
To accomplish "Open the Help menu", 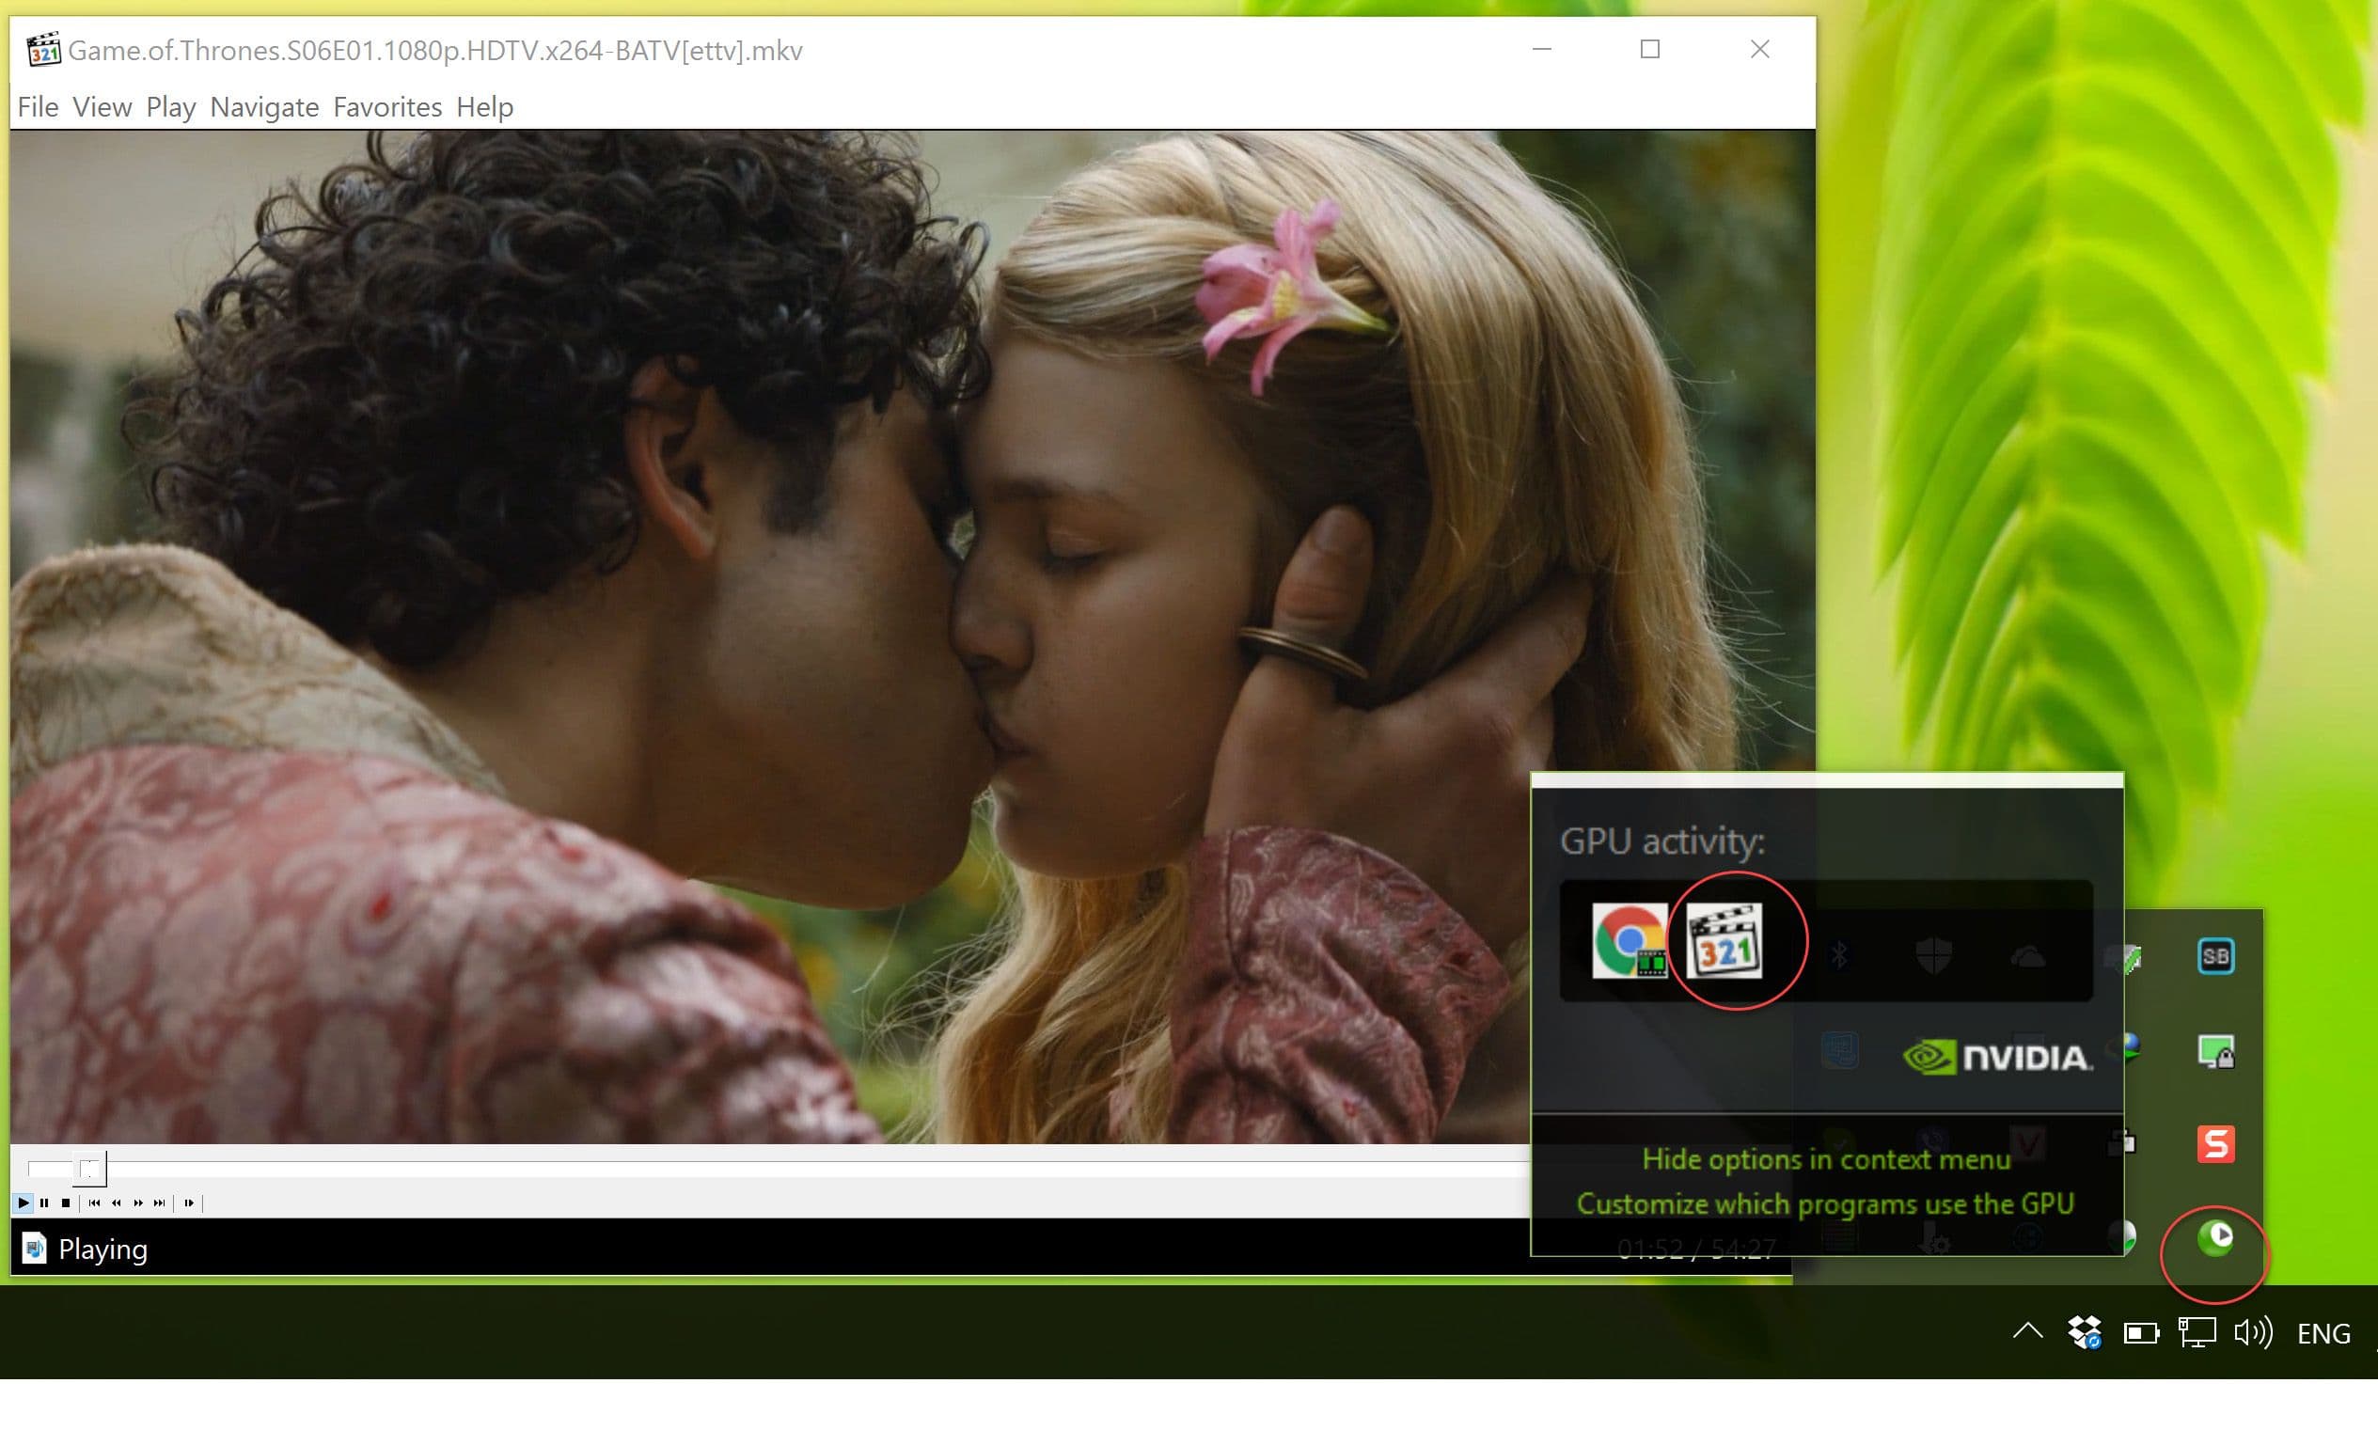I will click(x=484, y=107).
